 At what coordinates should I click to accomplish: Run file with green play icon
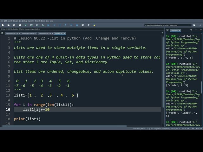click(x=26, y=25)
